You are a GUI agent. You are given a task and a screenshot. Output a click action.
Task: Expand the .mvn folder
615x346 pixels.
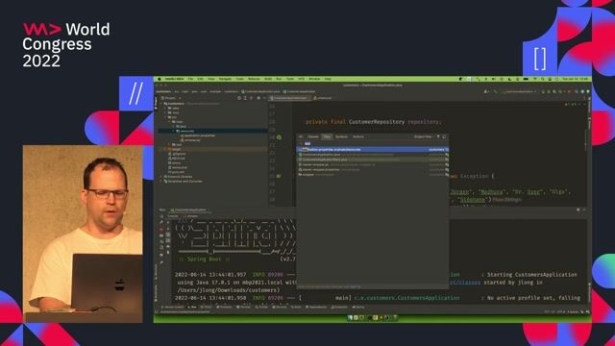pyautogui.click(x=165, y=112)
